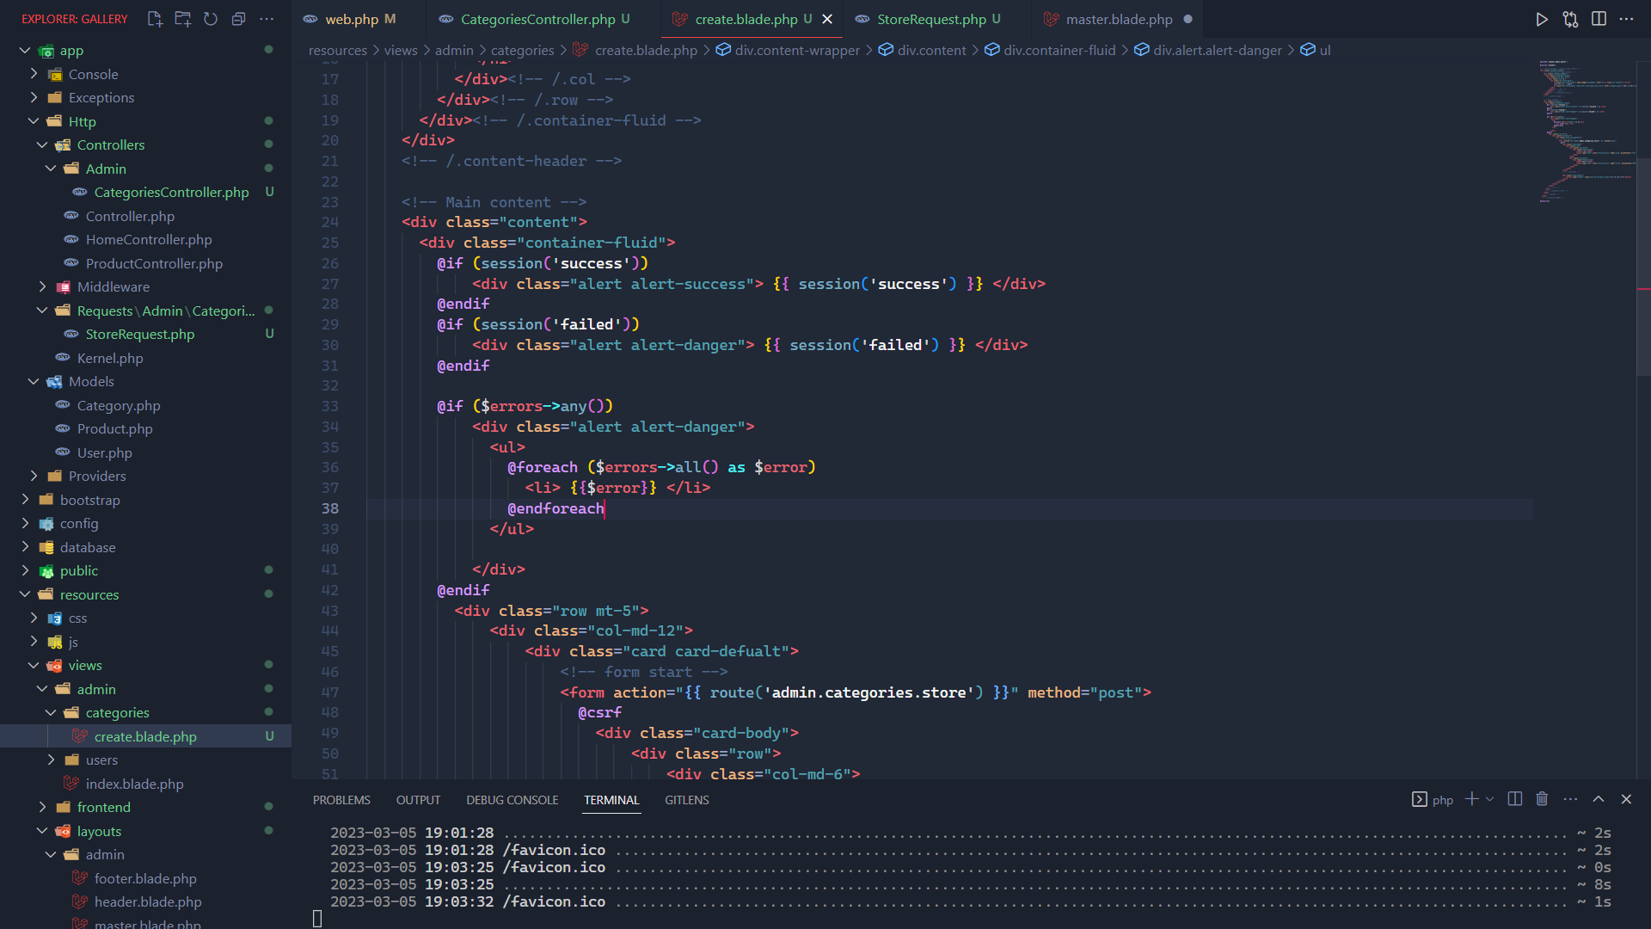Open StoreRequest.php in the file tree

[140, 335]
